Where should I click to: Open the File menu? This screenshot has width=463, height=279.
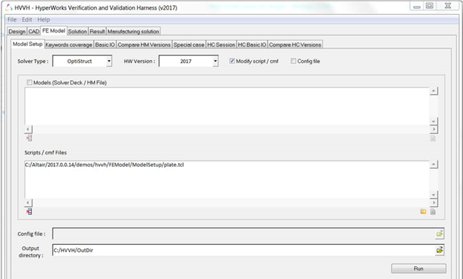(x=12, y=19)
